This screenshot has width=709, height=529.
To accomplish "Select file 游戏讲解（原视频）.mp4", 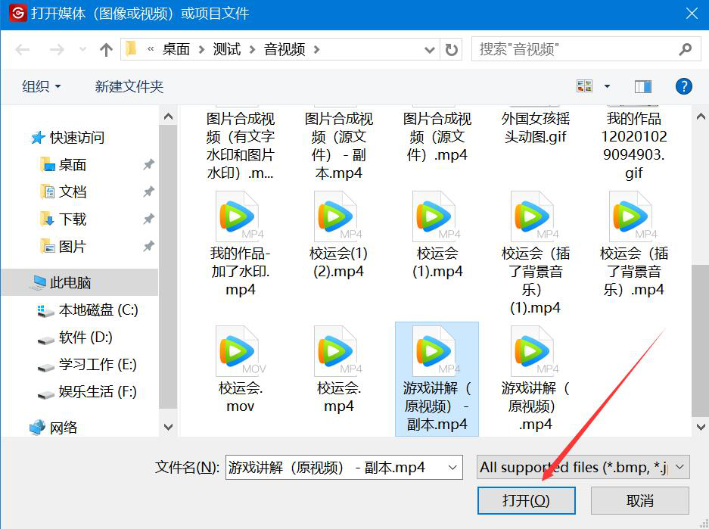I will [536, 379].
